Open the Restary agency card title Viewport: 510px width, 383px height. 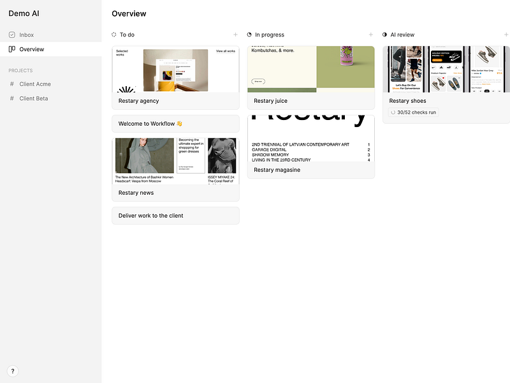click(x=138, y=101)
